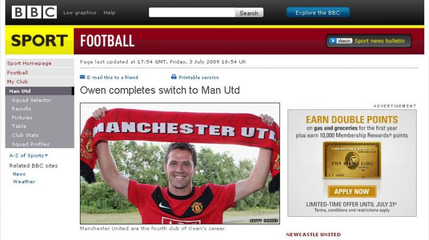Click the printer icon for printable version
The height and width of the screenshot is (240, 429).
tap(174, 77)
